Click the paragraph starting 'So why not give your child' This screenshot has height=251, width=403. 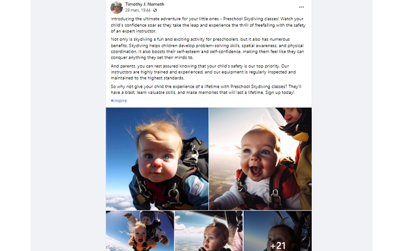206,90
